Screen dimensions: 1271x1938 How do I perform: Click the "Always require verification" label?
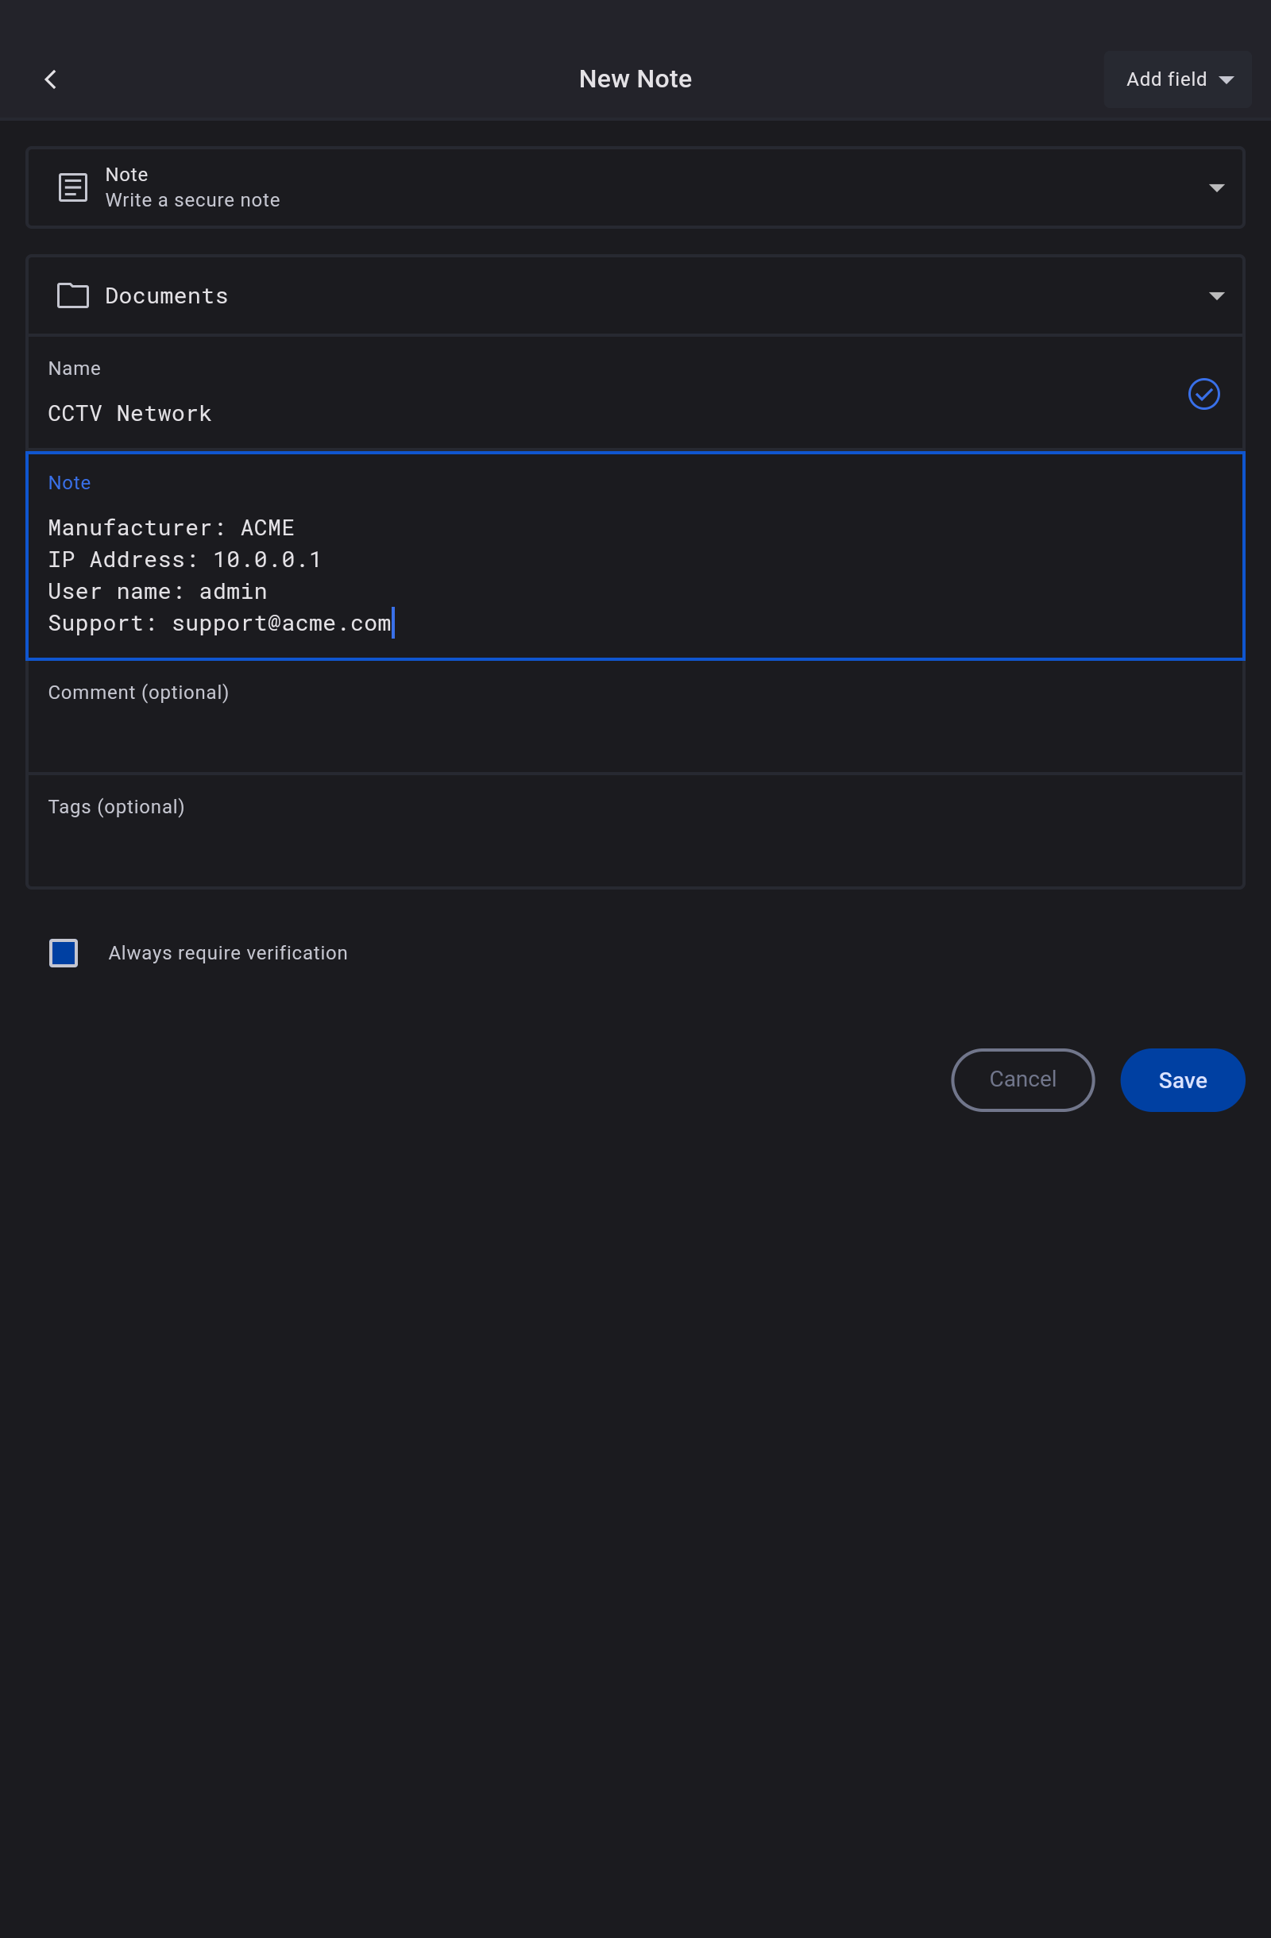[x=228, y=952]
